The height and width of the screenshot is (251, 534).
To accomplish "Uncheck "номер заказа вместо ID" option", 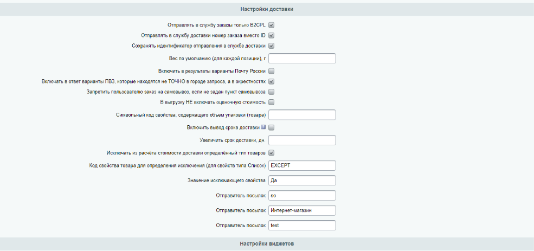I will click(x=272, y=35).
